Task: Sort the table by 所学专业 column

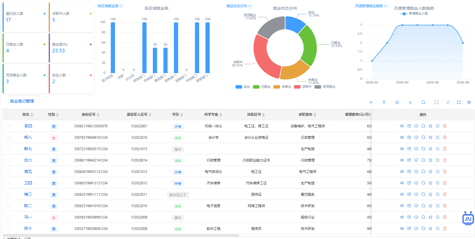Action: [x=221, y=115]
